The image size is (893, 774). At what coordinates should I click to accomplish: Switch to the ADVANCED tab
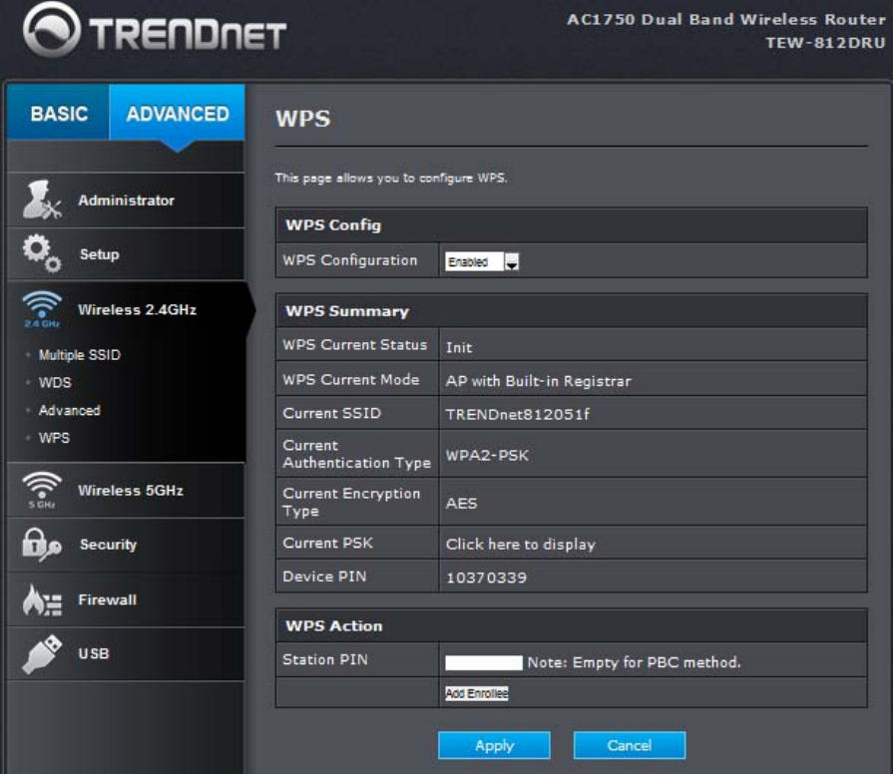[178, 114]
